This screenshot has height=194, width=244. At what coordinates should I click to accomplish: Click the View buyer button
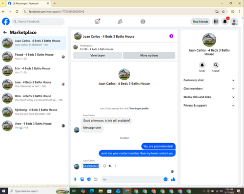98,55
